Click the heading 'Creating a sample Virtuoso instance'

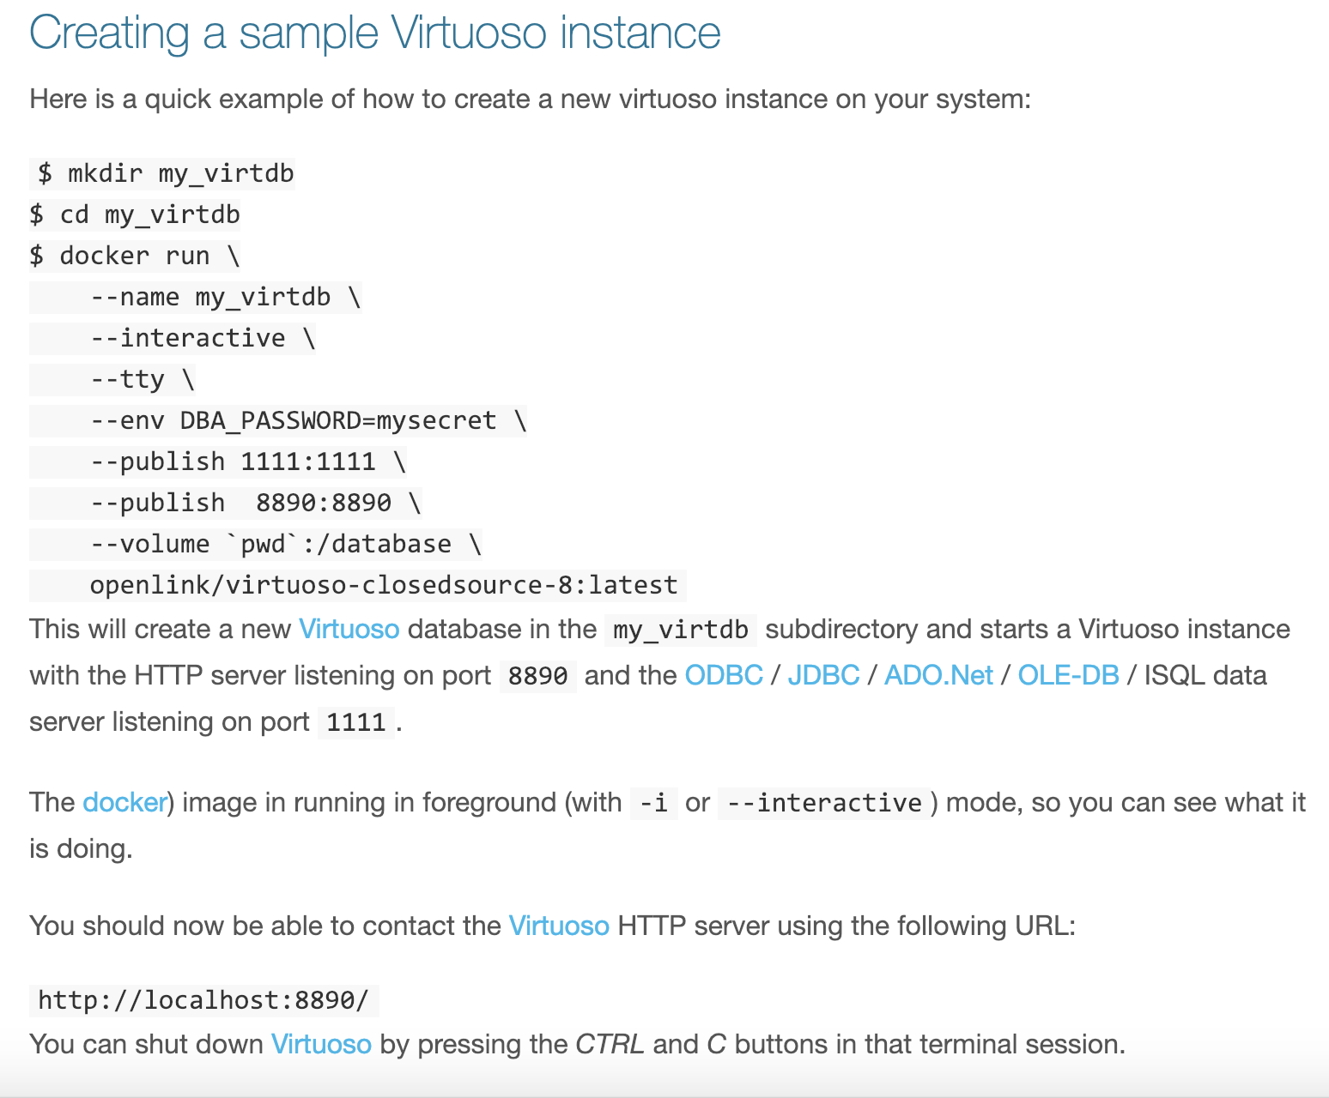click(x=375, y=33)
